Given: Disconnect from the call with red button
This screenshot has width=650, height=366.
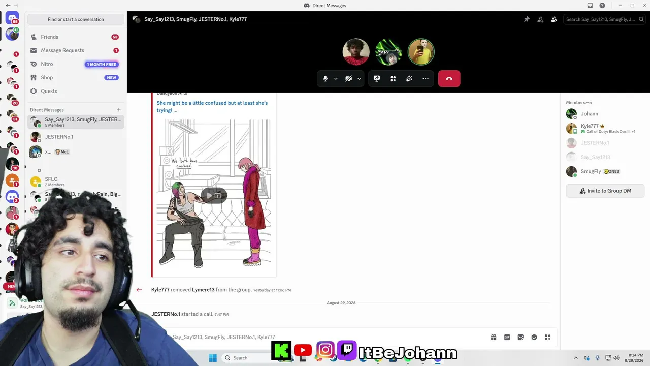Looking at the screenshot, I should click(449, 79).
